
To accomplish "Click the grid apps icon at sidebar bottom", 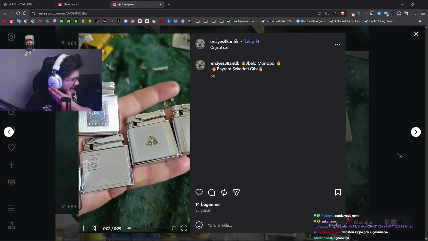I will click(11, 226).
